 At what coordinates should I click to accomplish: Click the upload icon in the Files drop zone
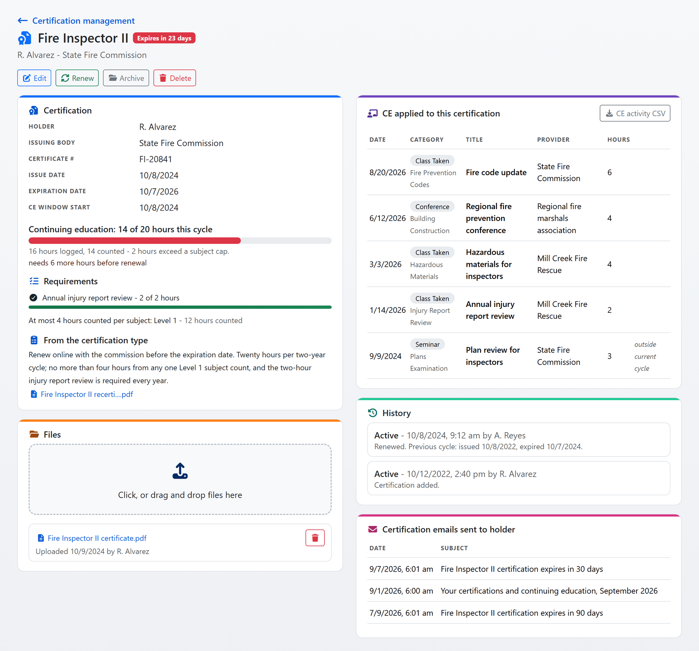(x=180, y=471)
